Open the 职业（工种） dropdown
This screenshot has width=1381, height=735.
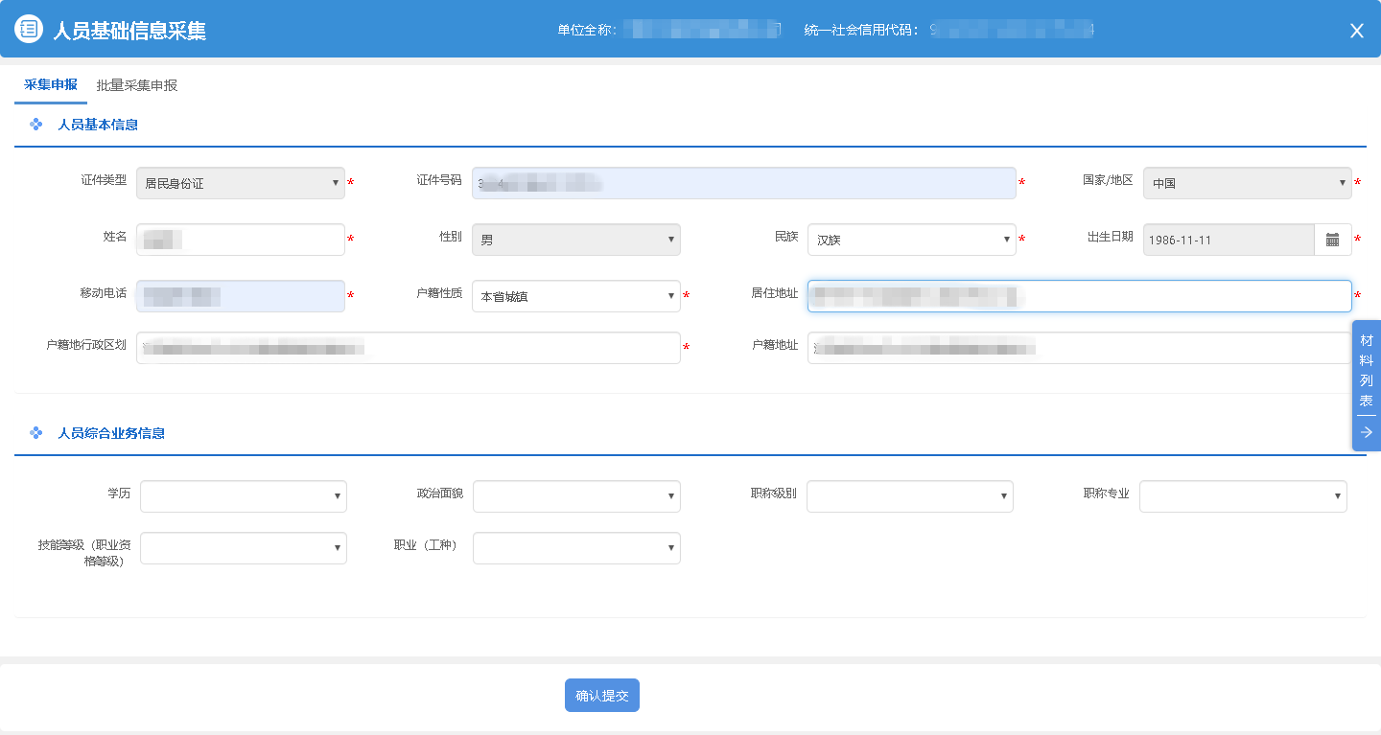pyautogui.click(x=575, y=548)
